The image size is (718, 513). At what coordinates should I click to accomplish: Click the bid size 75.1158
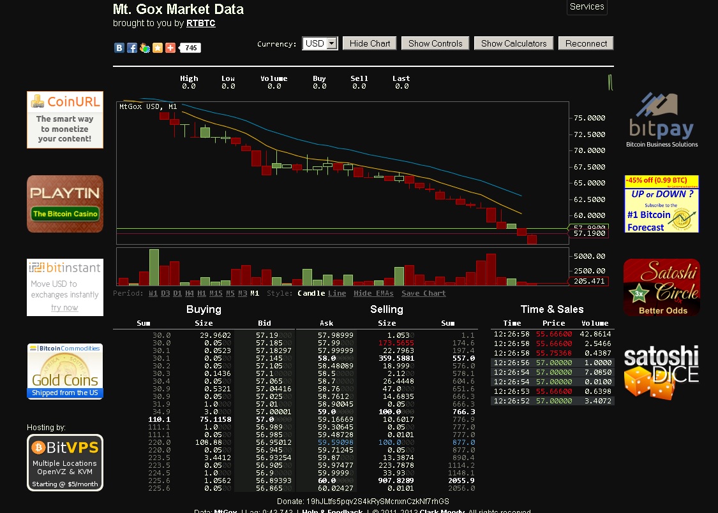coord(215,420)
